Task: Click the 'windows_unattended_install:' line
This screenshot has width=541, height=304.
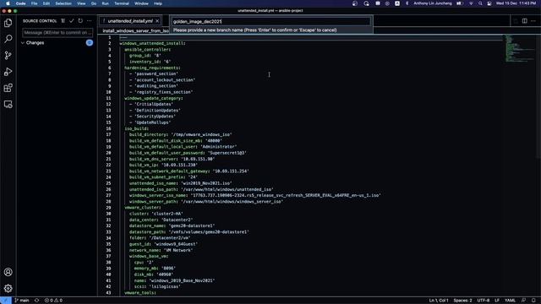Action: (x=152, y=43)
